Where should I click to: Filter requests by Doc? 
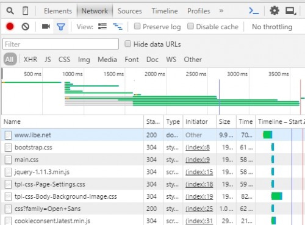pyautogui.click(x=152, y=60)
